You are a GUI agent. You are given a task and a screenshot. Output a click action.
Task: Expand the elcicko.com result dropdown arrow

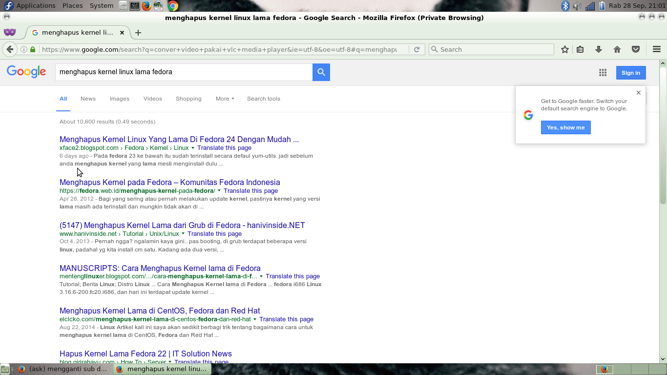click(x=255, y=319)
